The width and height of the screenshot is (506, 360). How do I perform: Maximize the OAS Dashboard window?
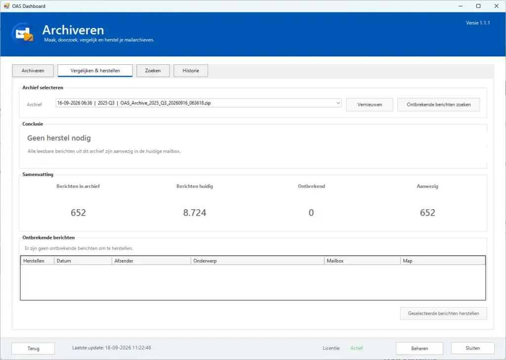click(x=478, y=6)
